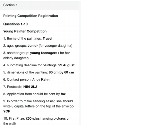Click the surname Kahn

click(x=45, y=79)
